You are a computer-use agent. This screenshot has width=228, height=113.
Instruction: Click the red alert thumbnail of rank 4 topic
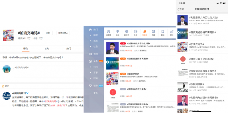(113, 92)
